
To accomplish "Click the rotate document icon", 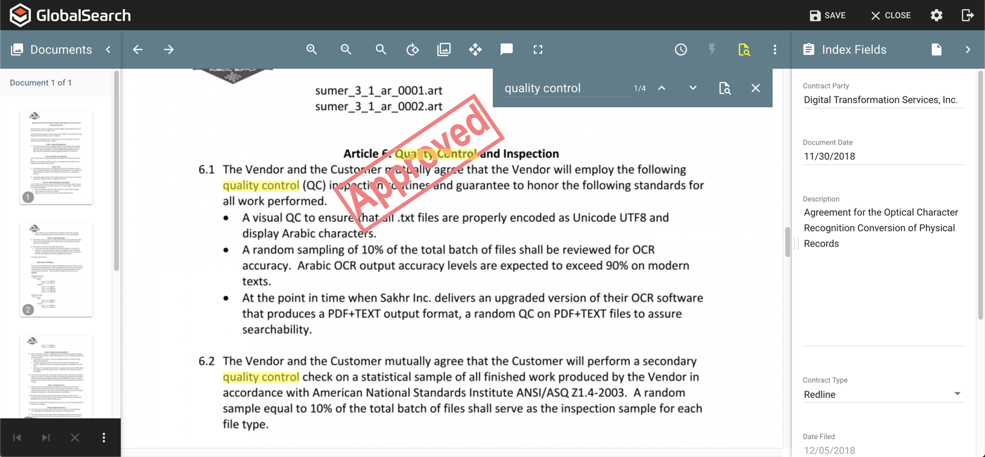I will [x=413, y=49].
